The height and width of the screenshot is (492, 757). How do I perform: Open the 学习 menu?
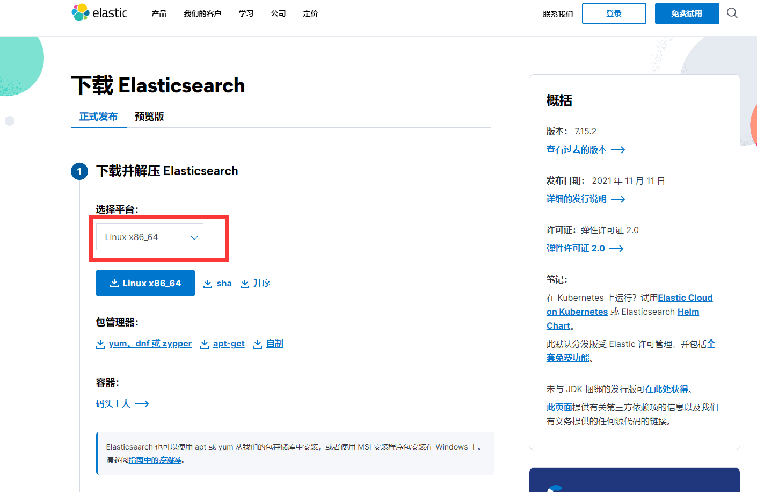click(x=246, y=13)
